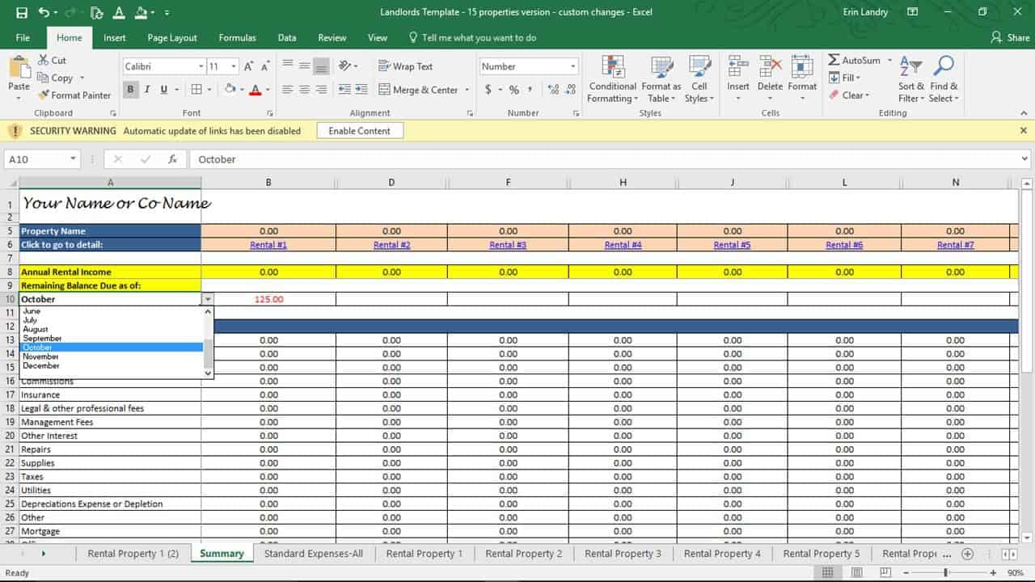The height and width of the screenshot is (582, 1035).
Task: Toggle italic formatting
Action: pos(147,89)
